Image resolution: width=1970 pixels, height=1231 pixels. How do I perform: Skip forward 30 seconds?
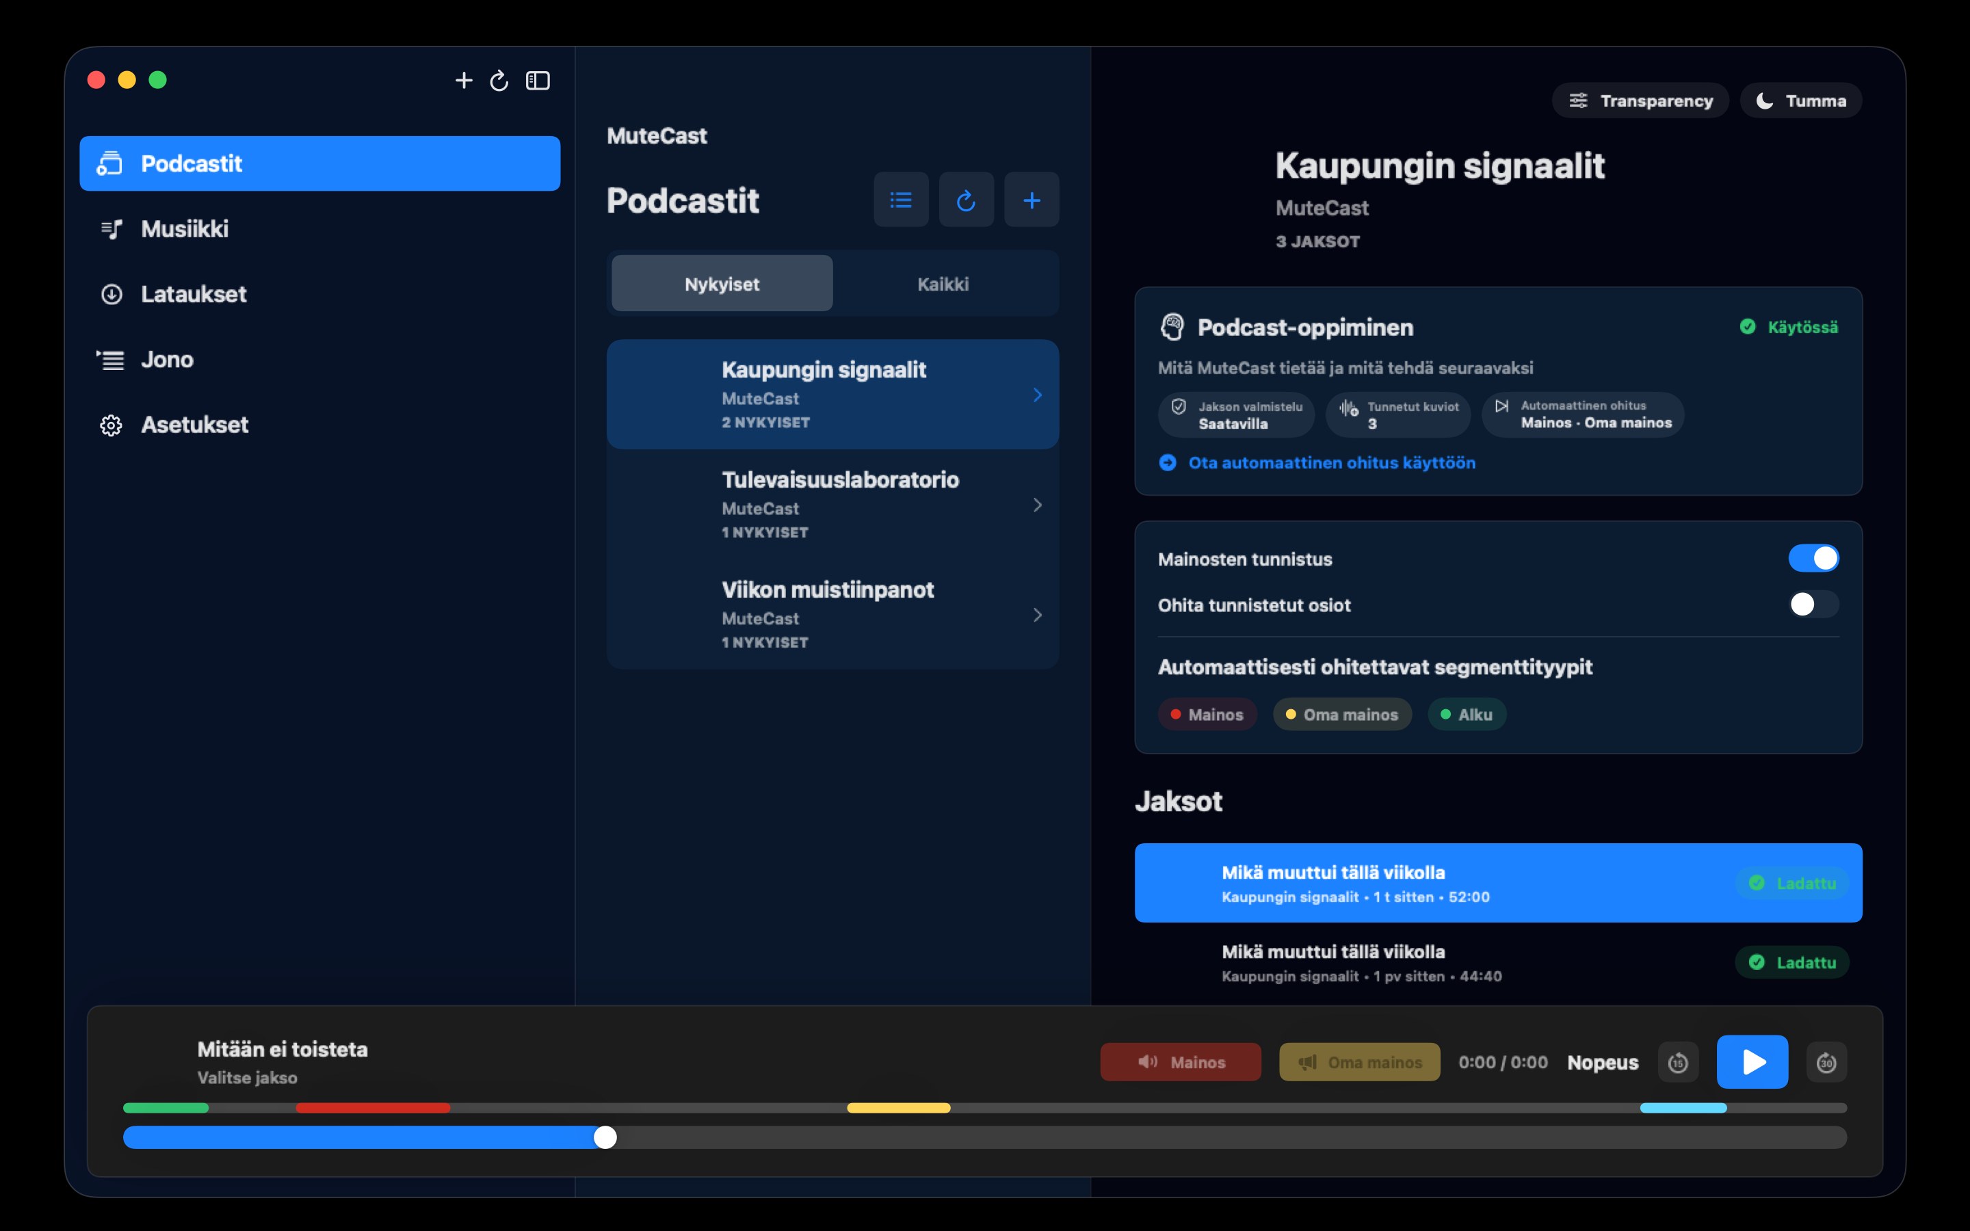[1826, 1063]
